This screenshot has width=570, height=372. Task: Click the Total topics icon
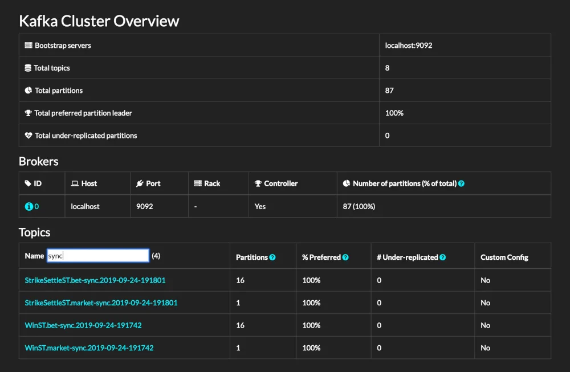pyautogui.click(x=27, y=67)
